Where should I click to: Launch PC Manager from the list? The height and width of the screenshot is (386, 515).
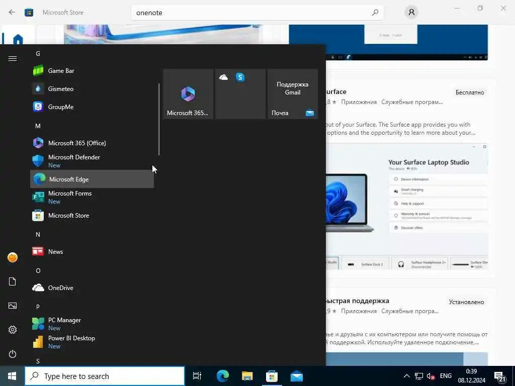point(92,324)
